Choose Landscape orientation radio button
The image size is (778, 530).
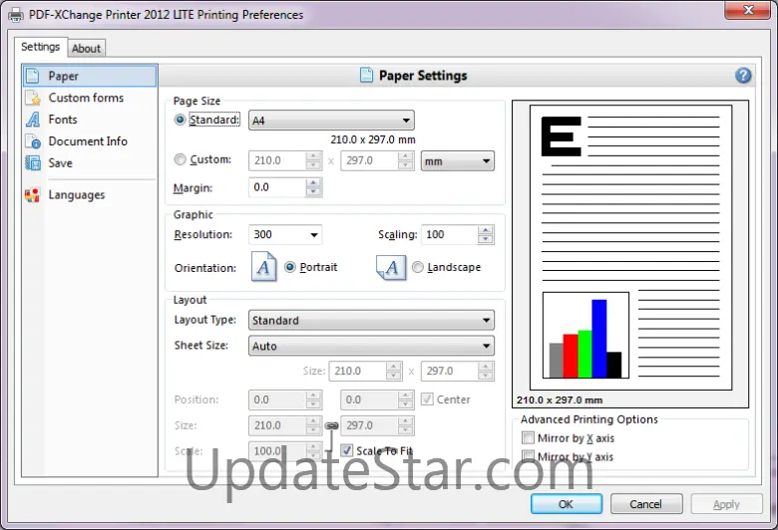pos(418,267)
